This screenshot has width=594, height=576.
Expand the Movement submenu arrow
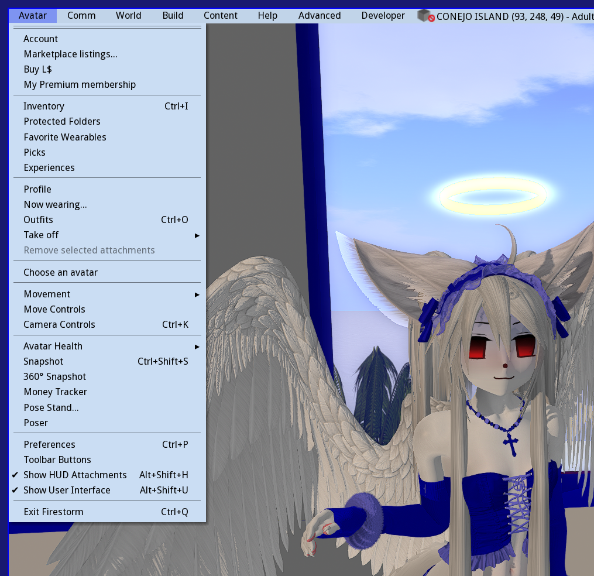pyautogui.click(x=197, y=294)
